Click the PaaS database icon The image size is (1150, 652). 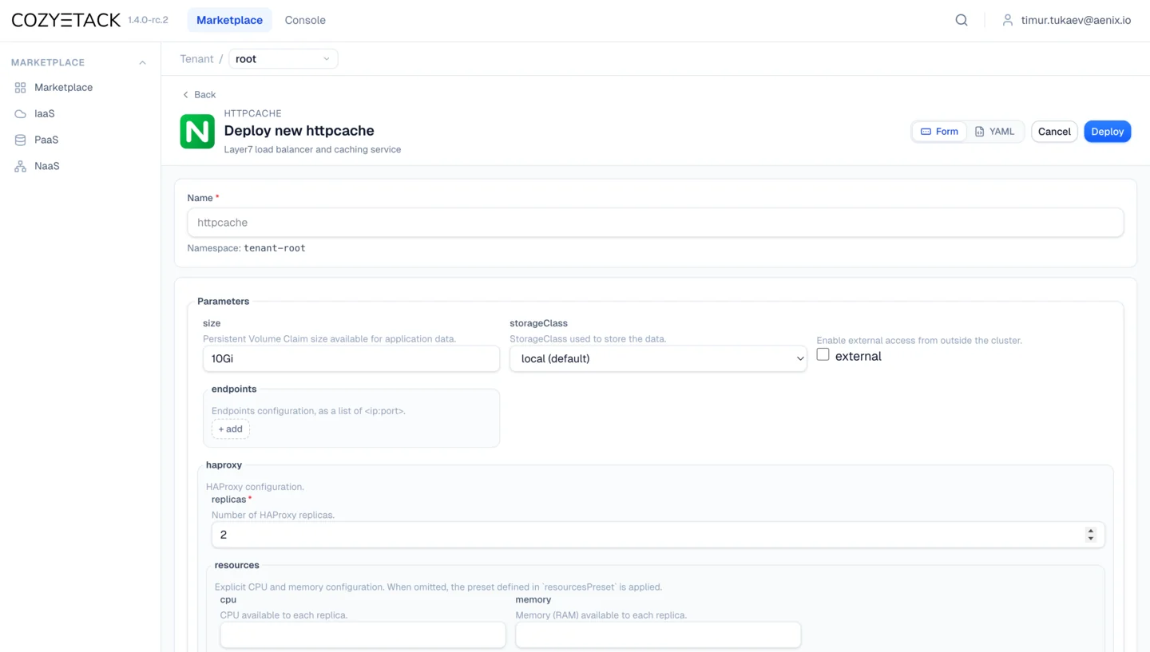[20, 140]
